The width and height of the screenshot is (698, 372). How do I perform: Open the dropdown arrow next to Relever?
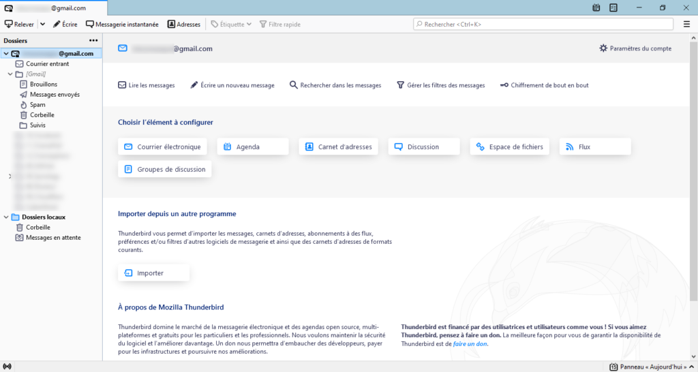[43, 25]
